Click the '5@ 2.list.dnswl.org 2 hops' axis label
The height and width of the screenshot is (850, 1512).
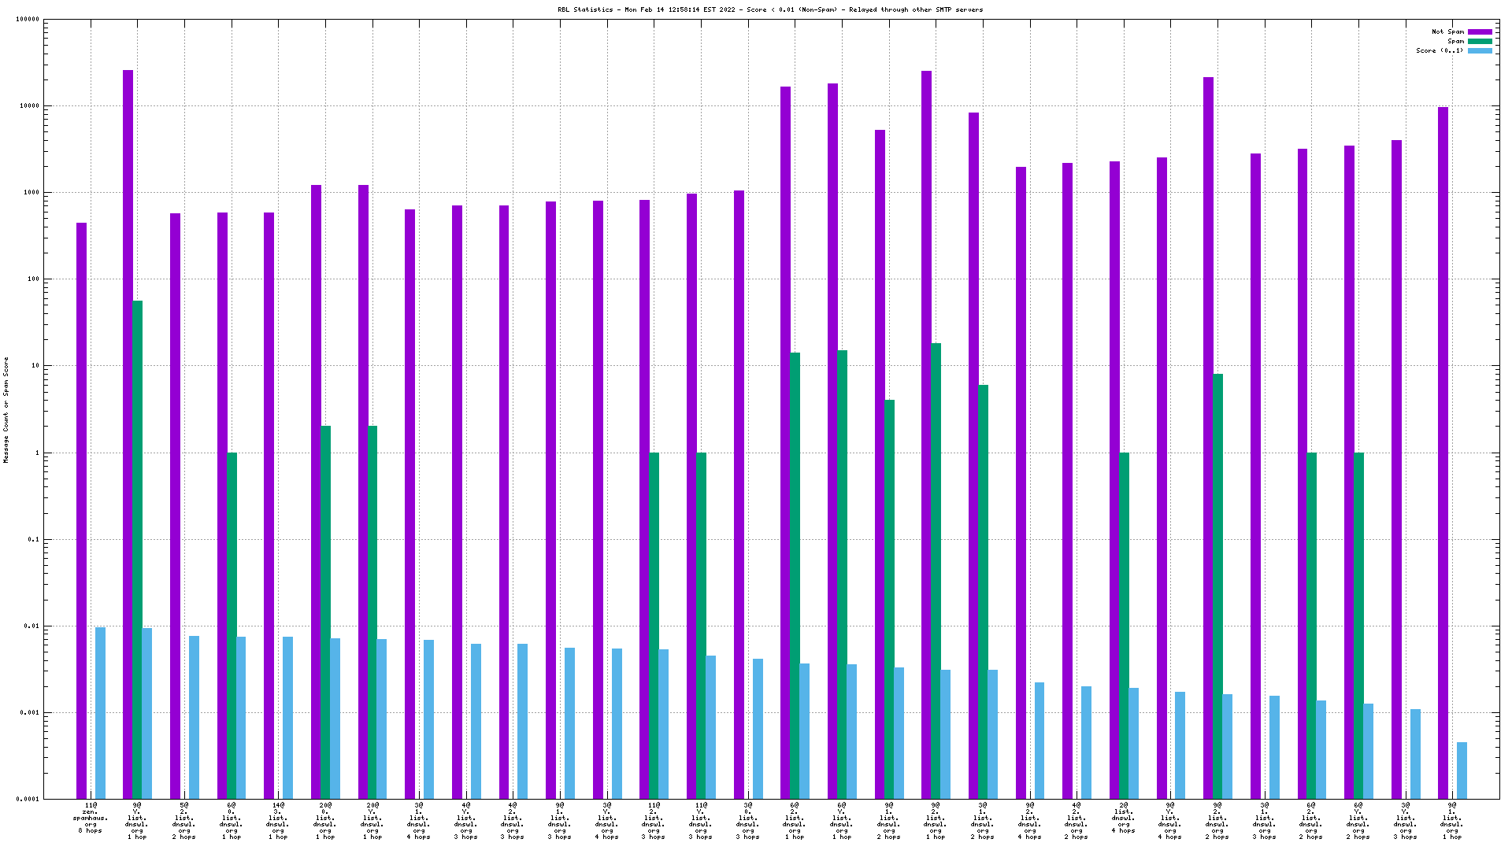(184, 821)
